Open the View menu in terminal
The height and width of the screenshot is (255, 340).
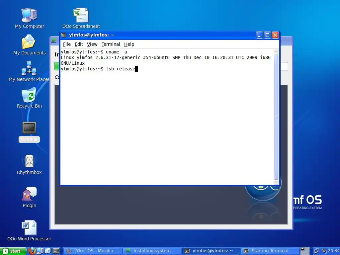coord(92,44)
